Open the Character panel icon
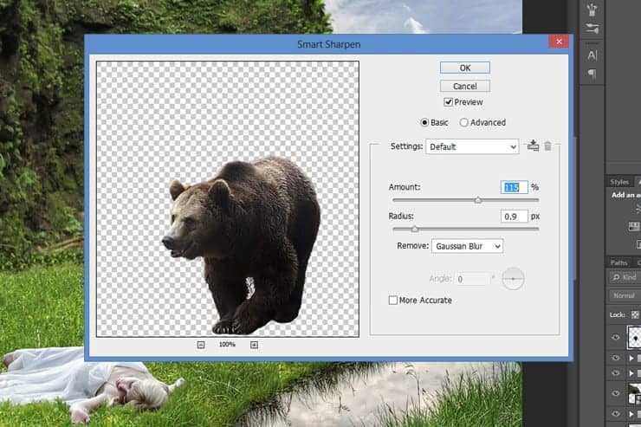641x427 pixels. [592, 55]
